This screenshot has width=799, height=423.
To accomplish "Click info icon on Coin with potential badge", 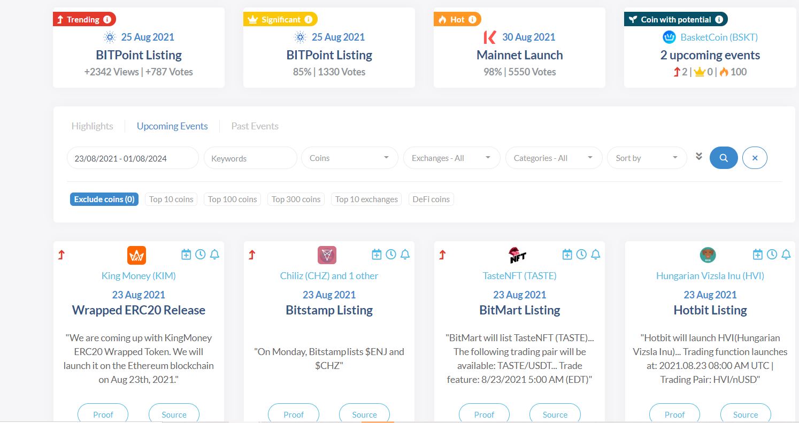I will (719, 20).
